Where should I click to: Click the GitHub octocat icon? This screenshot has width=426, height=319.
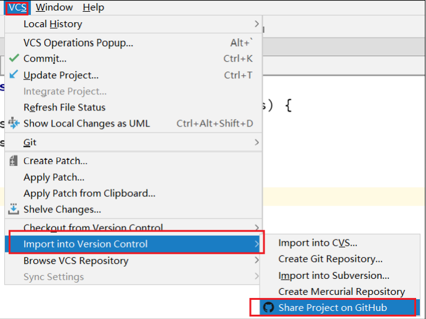(268, 307)
